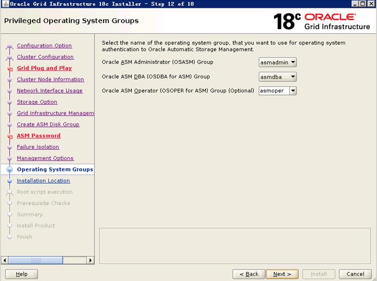377x281 pixels.
Task: Click the Privileged Operating System Groups heading
Action: coord(71,21)
